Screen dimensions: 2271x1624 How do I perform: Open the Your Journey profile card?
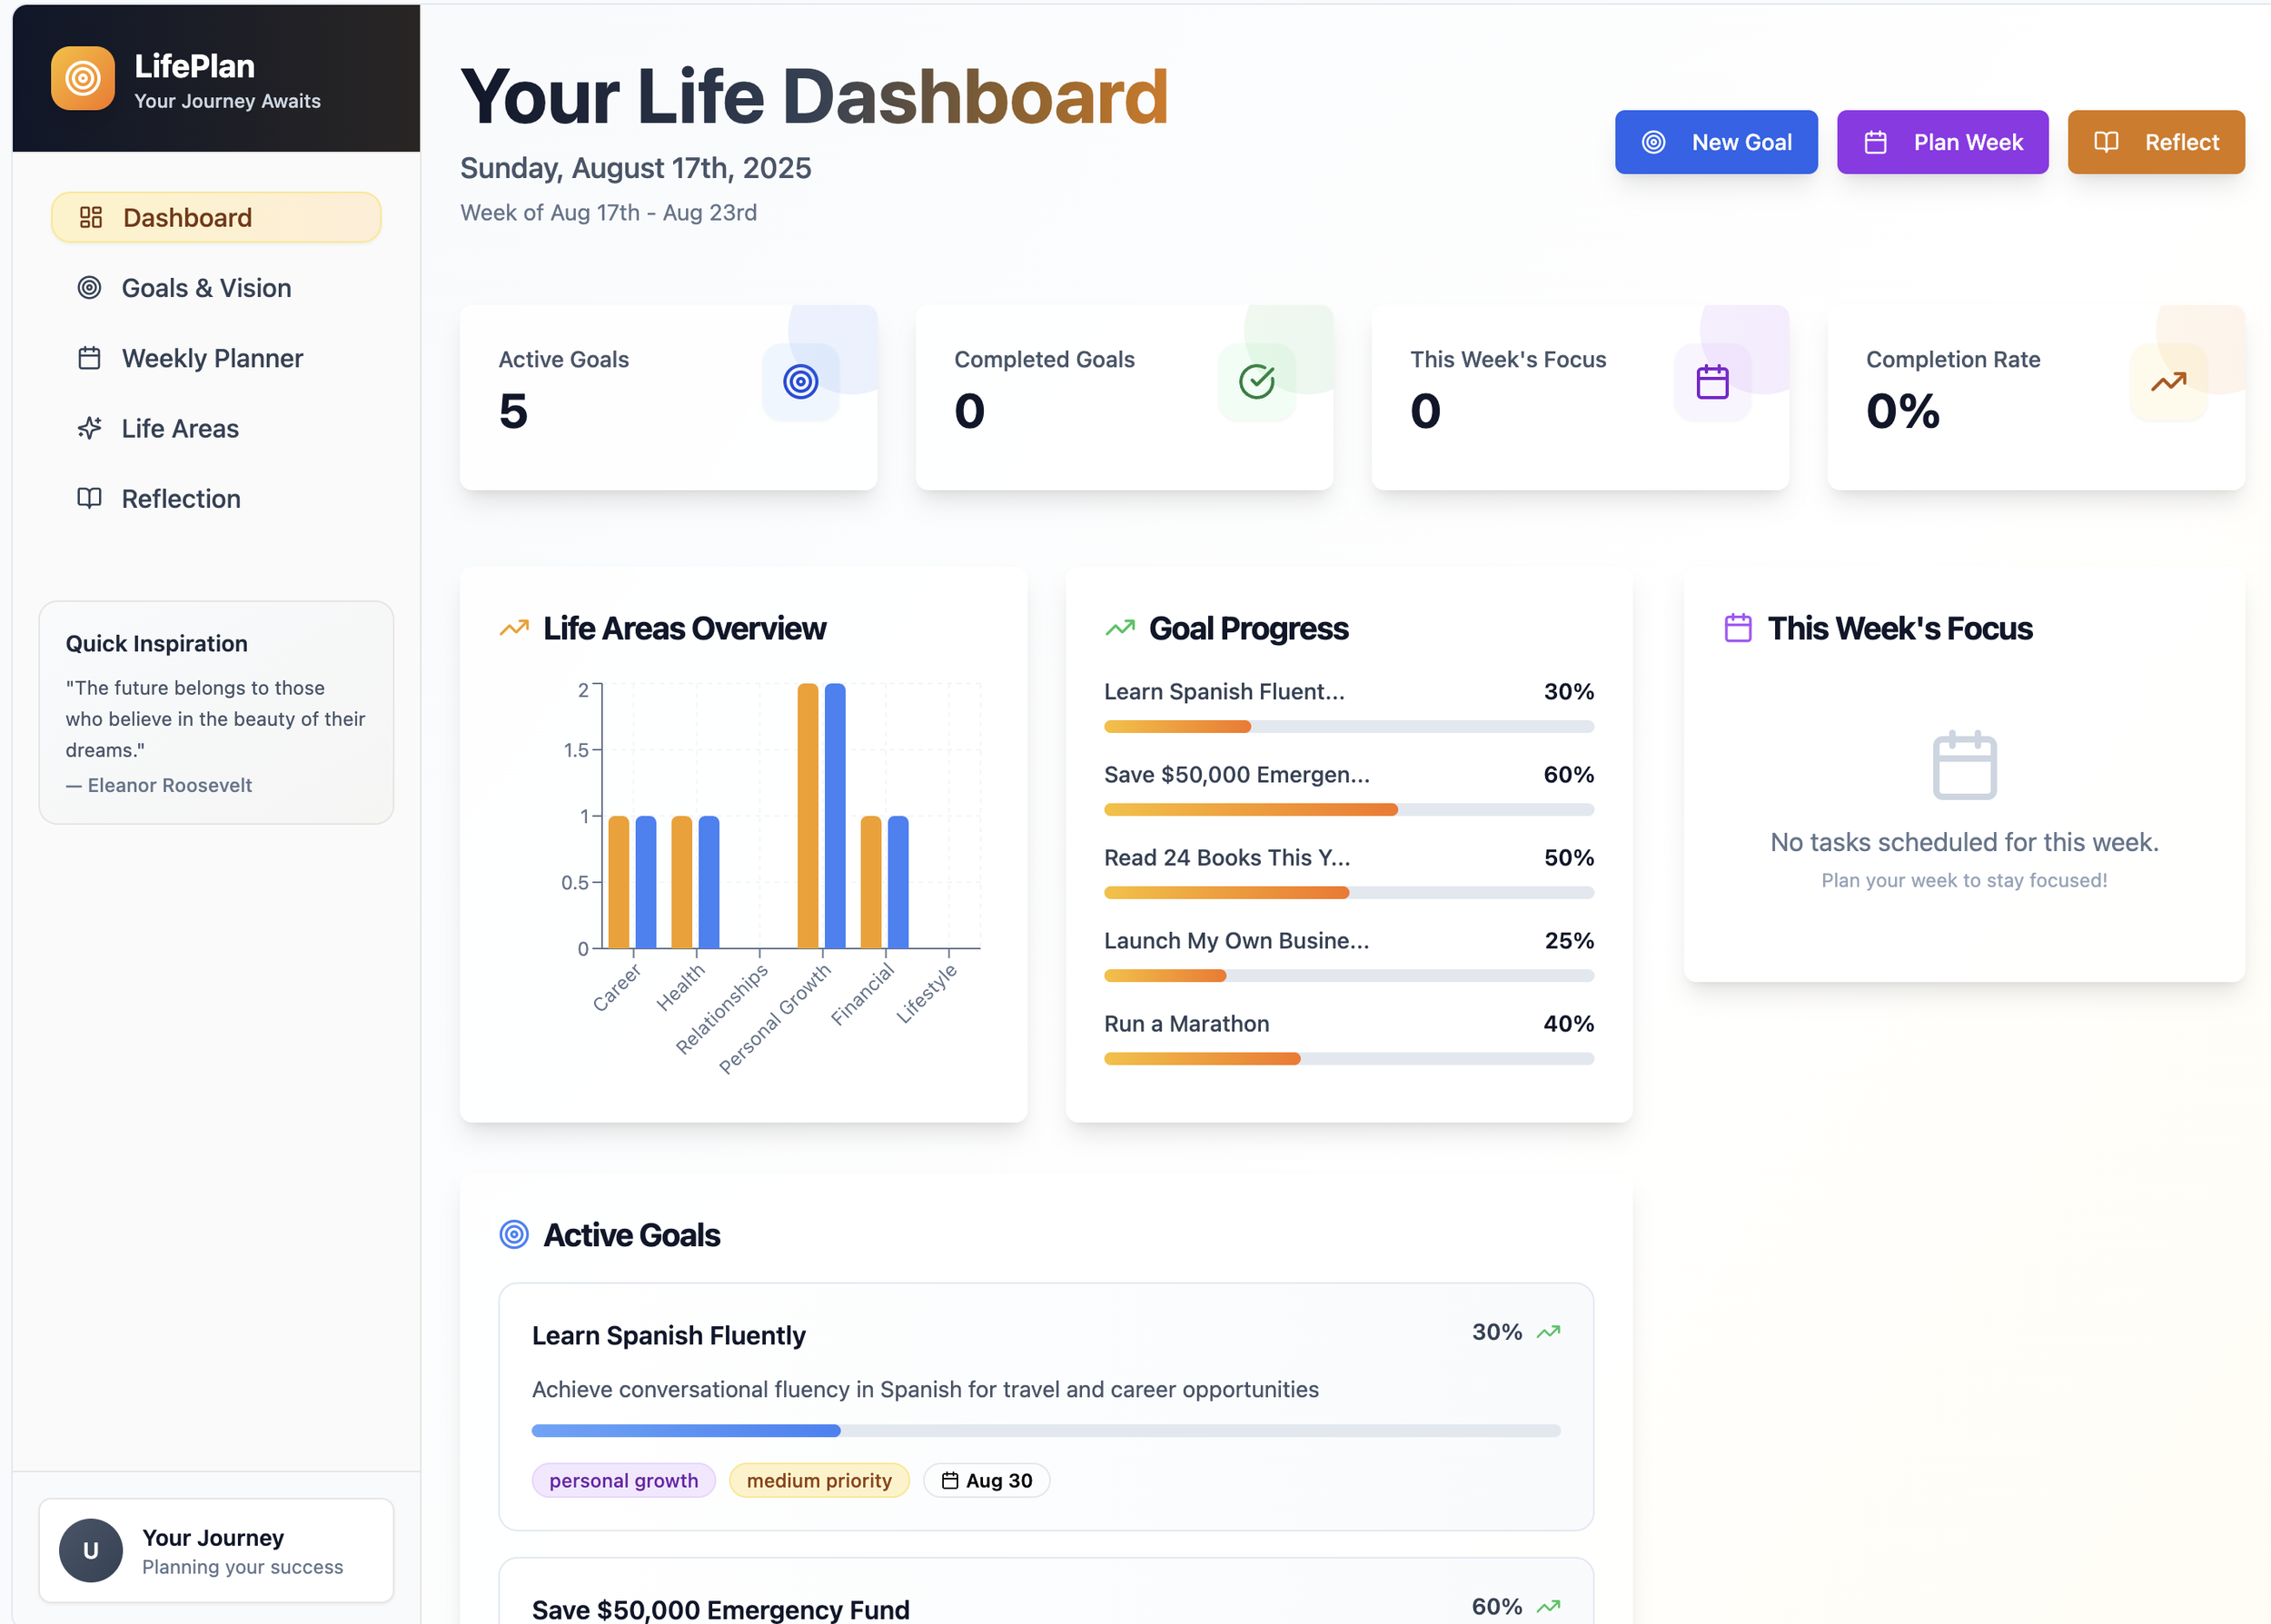tap(216, 1550)
